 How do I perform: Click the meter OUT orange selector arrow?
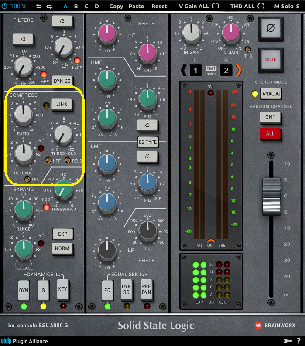(211, 241)
